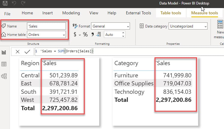
Task: Click the value 741,999.80
Action: 177,75
